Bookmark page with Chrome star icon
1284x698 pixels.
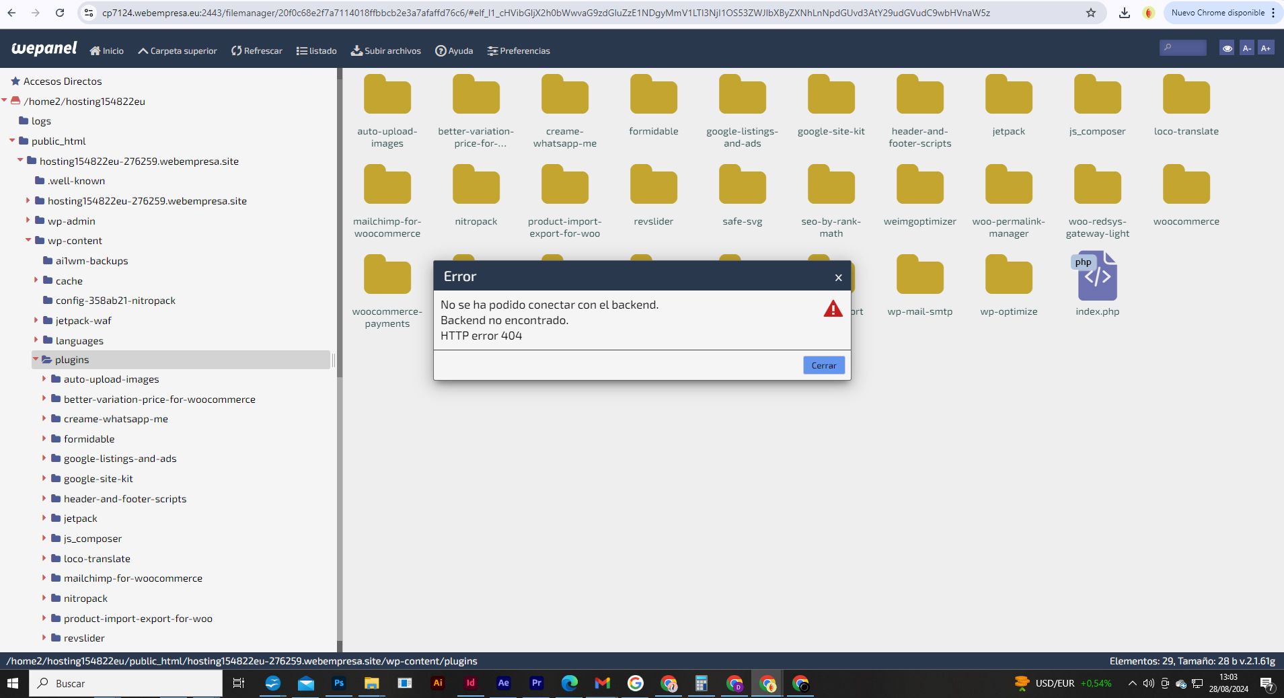pyautogui.click(x=1091, y=13)
